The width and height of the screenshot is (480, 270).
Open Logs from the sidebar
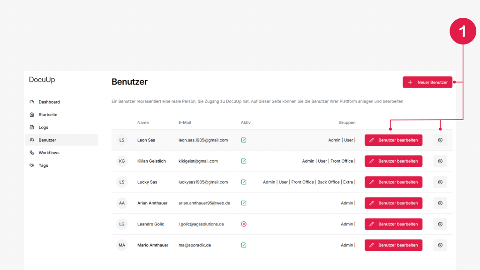tap(43, 127)
